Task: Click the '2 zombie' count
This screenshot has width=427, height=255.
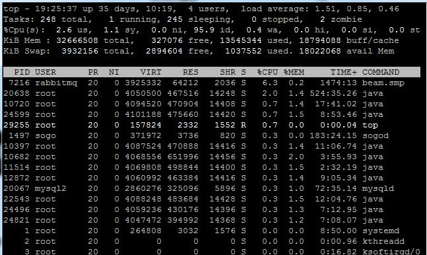Action: point(341,19)
